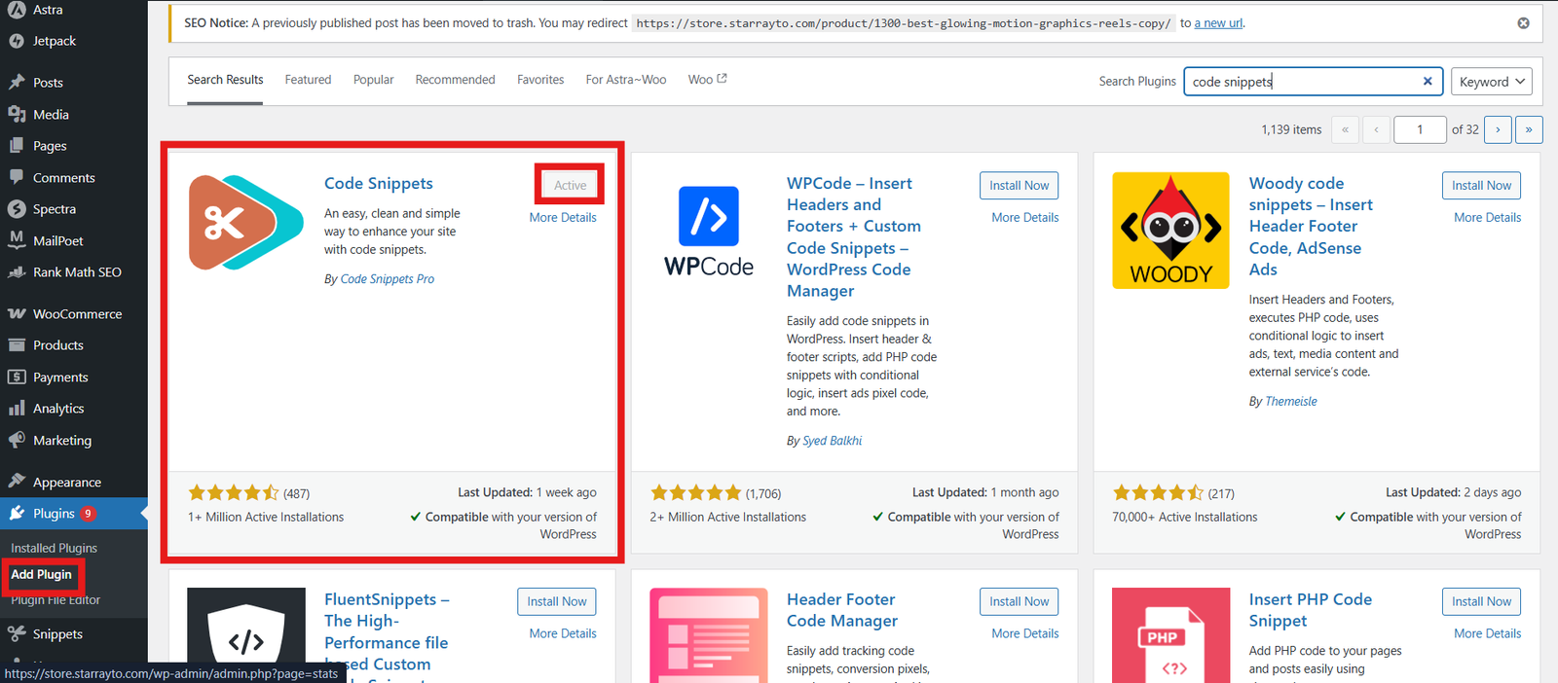Click the Products icon in sidebar
The width and height of the screenshot is (1558, 683).
pyautogui.click(x=17, y=345)
